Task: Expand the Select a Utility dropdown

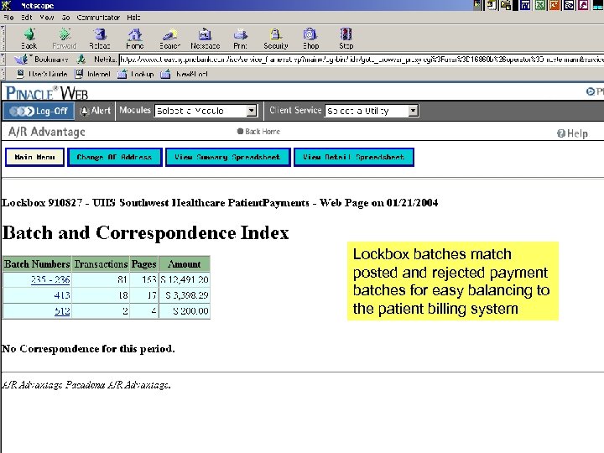Action: pyautogui.click(x=413, y=111)
